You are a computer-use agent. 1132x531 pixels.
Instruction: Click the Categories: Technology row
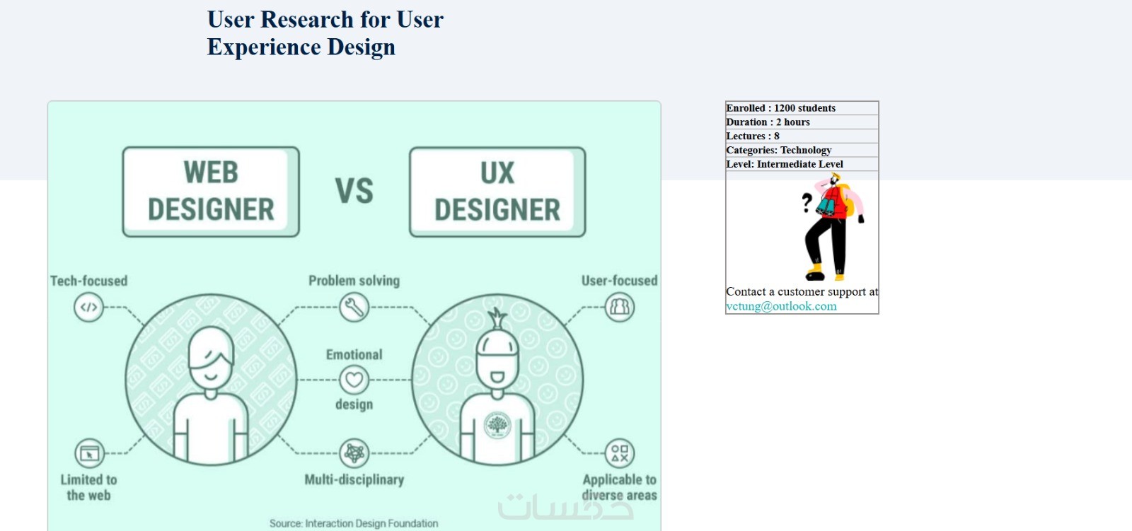click(802, 150)
